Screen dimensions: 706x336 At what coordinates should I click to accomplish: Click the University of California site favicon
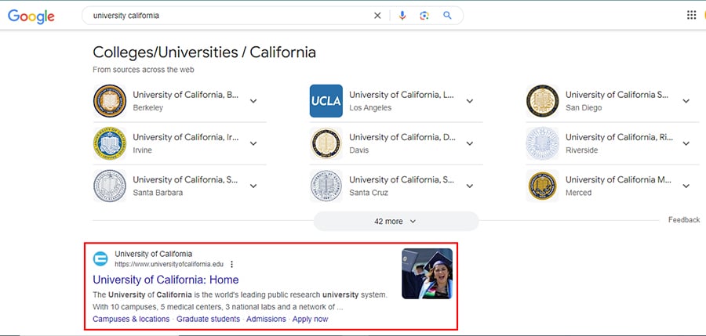point(100,259)
